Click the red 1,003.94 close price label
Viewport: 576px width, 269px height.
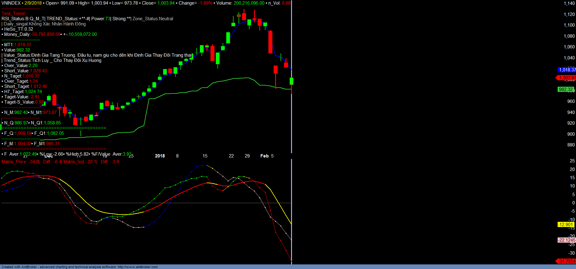click(567, 78)
